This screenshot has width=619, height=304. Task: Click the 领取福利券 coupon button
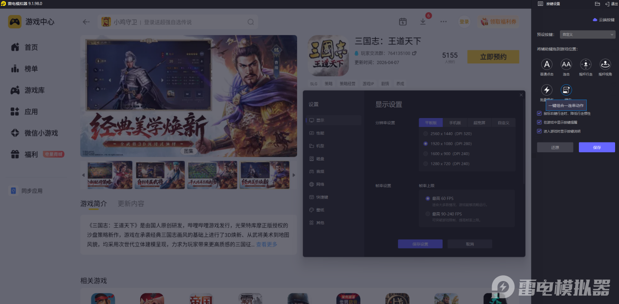(x=498, y=21)
